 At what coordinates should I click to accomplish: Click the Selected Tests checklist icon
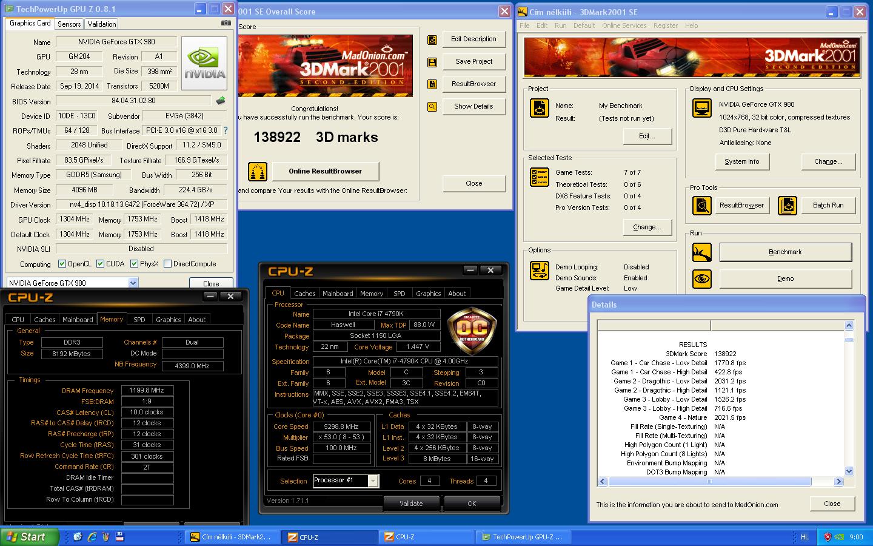point(540,177)
